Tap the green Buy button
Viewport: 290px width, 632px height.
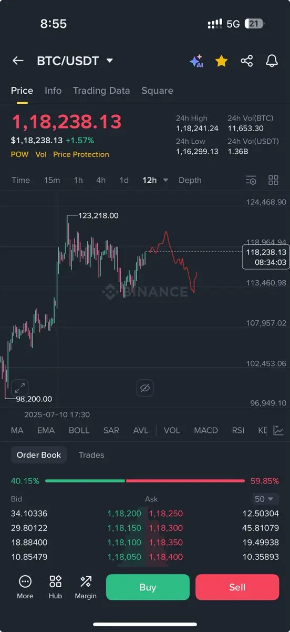click(148, 587)
